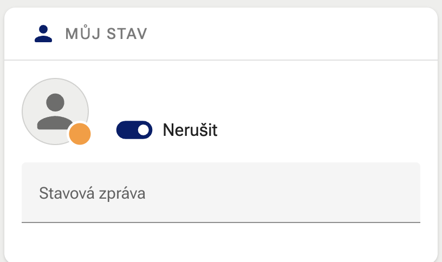Screen dimensions: 442x262
Task: Click the MŮJ STAV panel header bar
Action: pos(271,34)
